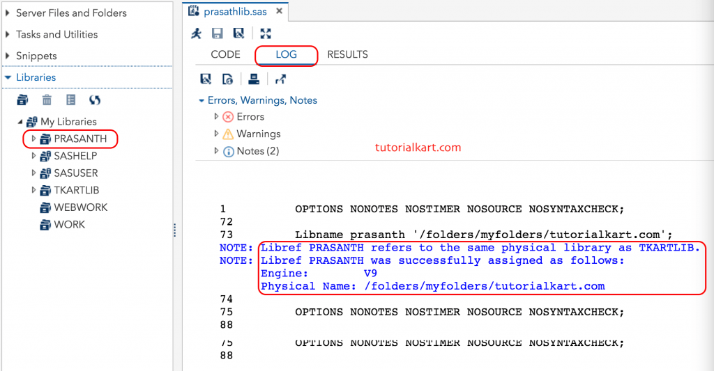Image resolution: width=714 pixels, height=371 pixels.
Task: Select the PRASANTH library label
Action: point(80,139)
